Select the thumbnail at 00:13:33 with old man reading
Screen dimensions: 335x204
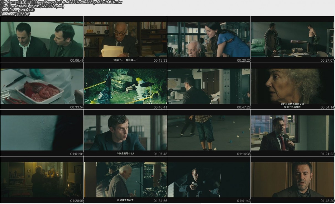tap(125, 40)
